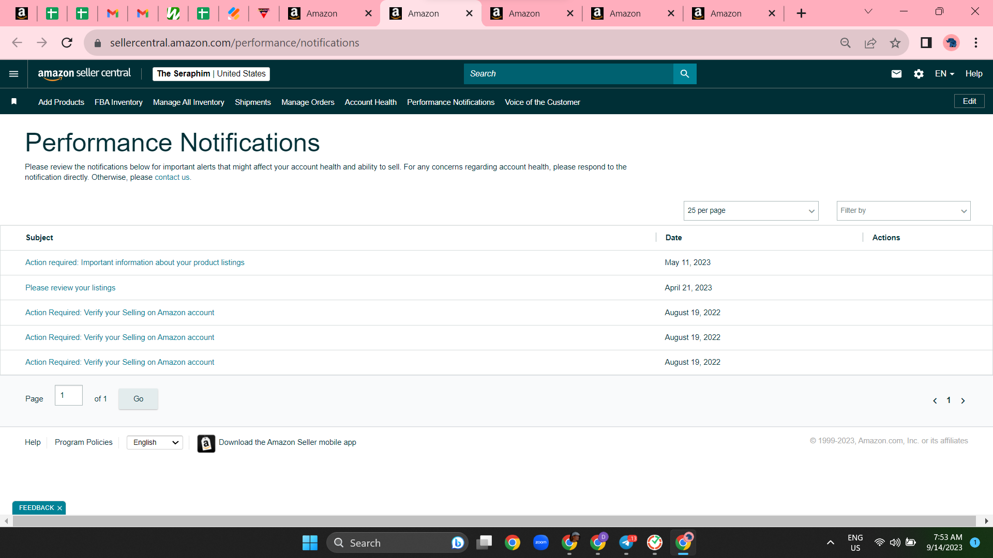Click the Amazon Seller mobile app icon
993x558 pixels.
206,443
